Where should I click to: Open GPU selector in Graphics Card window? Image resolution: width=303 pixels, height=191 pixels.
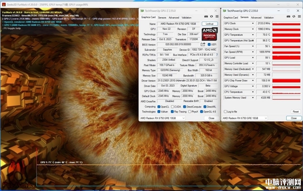[162, 118]
